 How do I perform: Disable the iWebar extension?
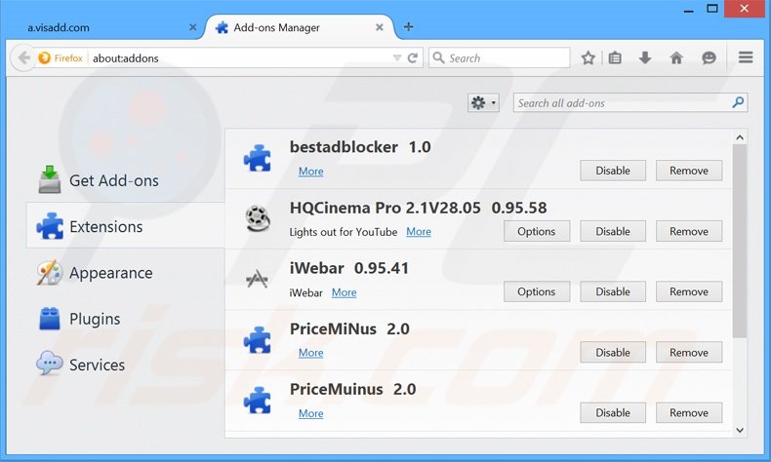coord(613,291)
